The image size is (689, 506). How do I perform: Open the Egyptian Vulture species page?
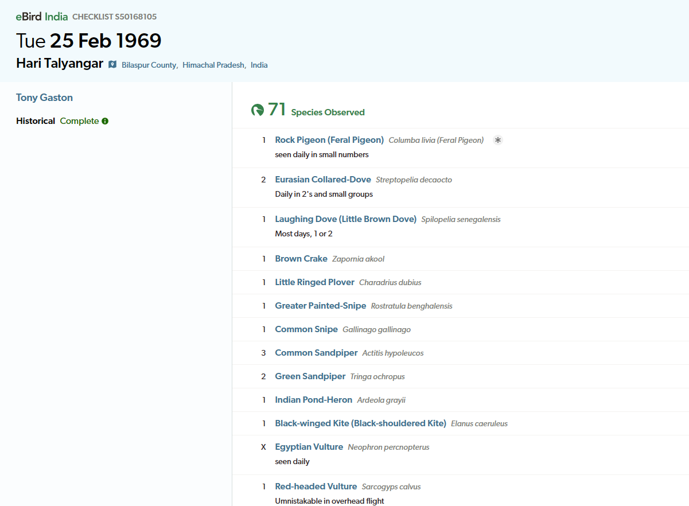pos(309,447)
